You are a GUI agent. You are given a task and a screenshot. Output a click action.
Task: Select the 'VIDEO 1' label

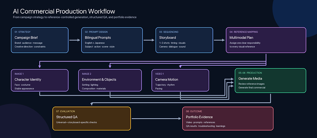159,74
